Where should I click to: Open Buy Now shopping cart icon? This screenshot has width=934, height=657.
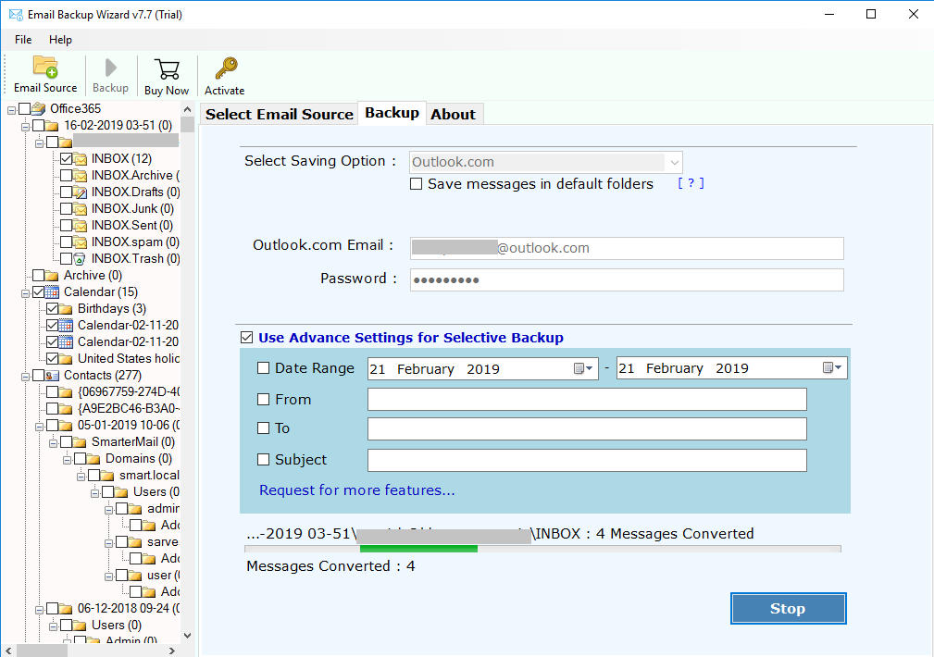tap(167, 69)
